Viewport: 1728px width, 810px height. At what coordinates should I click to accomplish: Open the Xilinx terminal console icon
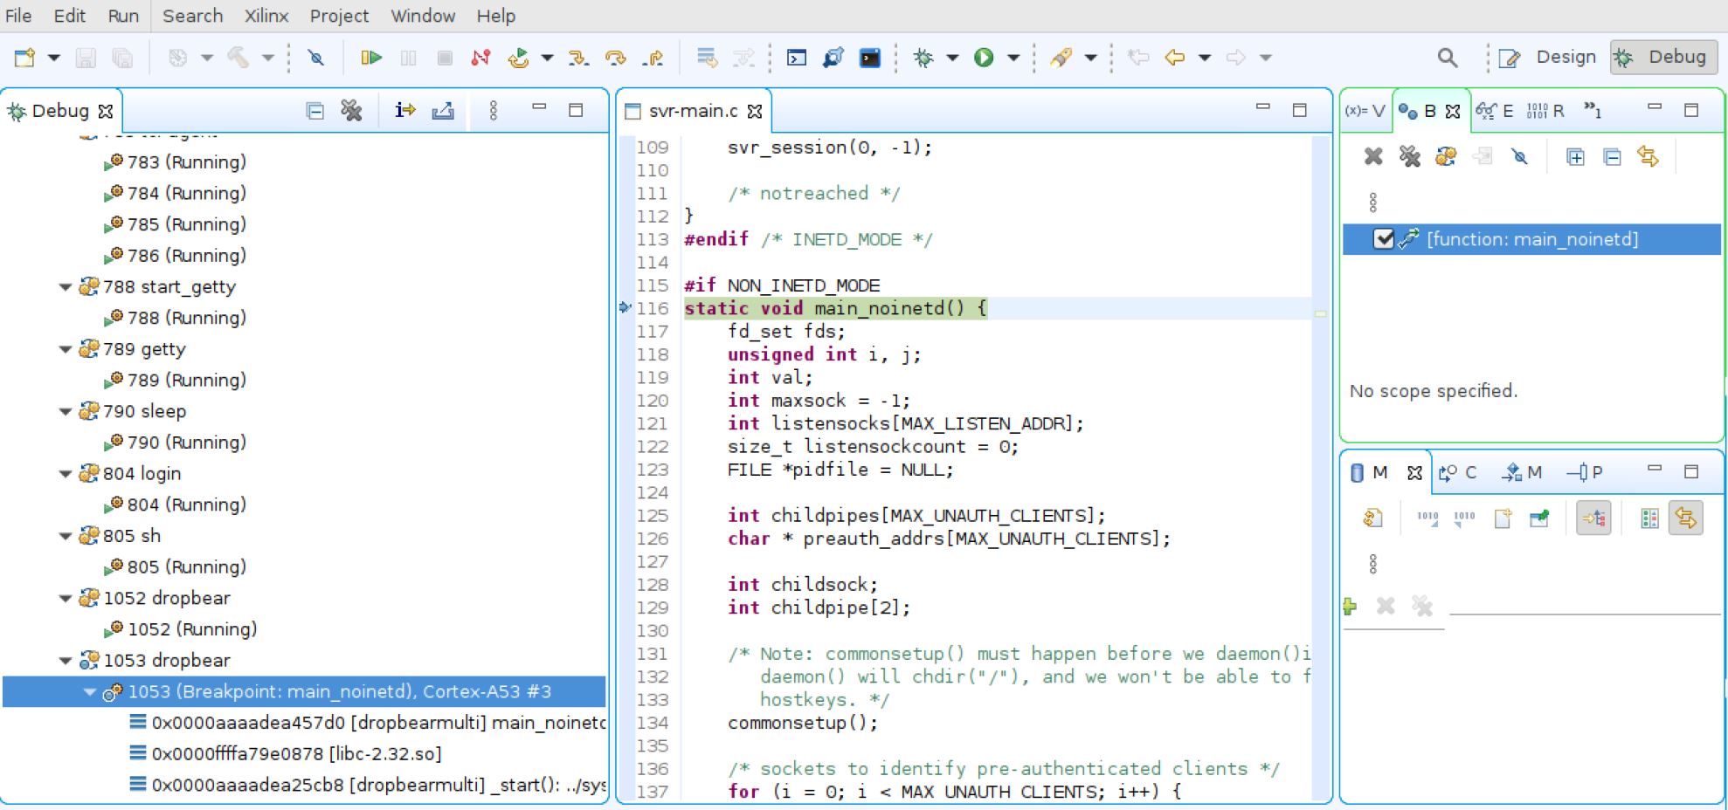(x=870, y=58)
